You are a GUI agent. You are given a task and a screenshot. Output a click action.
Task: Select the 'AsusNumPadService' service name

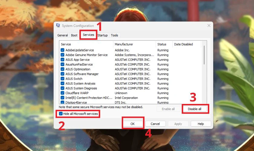[79, 64]
